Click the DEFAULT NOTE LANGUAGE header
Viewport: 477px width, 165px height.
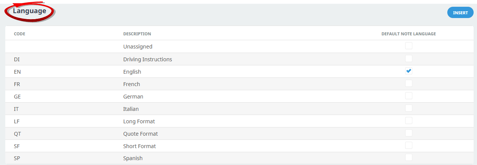409,34
